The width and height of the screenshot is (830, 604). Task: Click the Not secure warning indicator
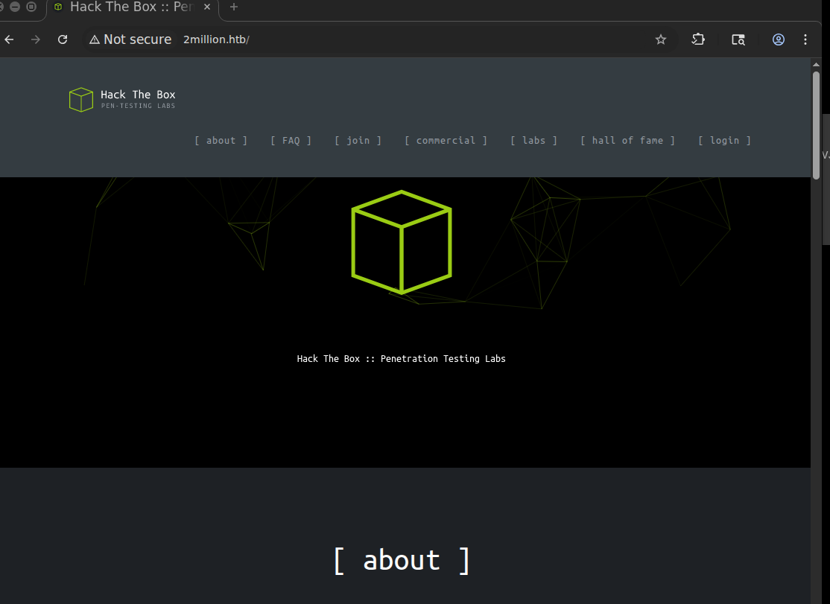[130, 39]
